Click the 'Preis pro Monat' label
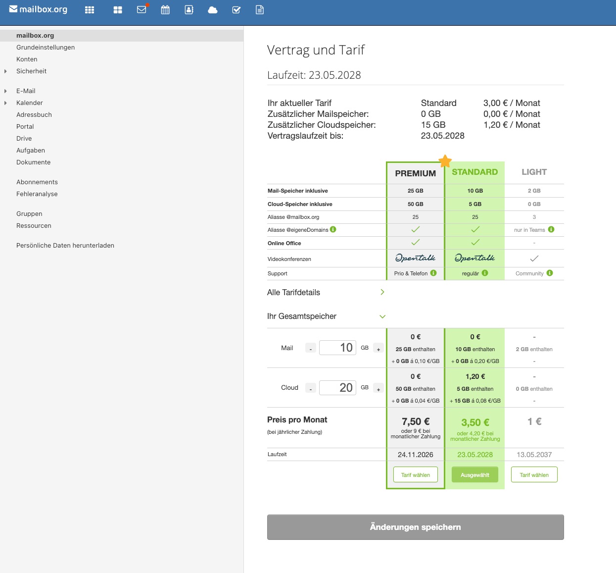This screenshot has height=573, width=616. [x=297, y=419]
